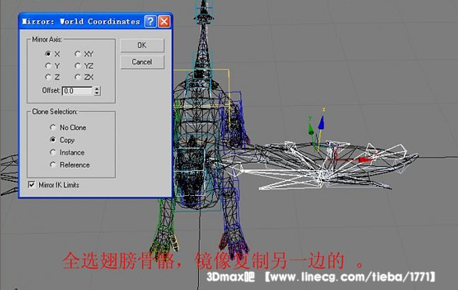The width and height of the screenshot is (458, 290).
Task: Choose the XY mirror axis option
Action: pyautogui.click(x=78, y=54)
